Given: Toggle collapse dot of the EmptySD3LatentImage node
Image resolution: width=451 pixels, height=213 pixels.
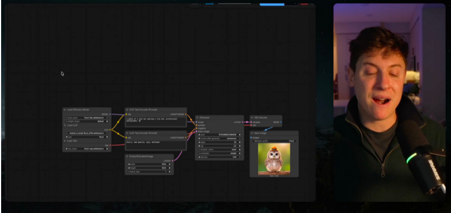Looking at the screenshot, I should click(x=127, y=156).
